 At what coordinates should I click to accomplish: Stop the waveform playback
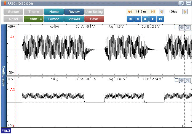(145, 19)
